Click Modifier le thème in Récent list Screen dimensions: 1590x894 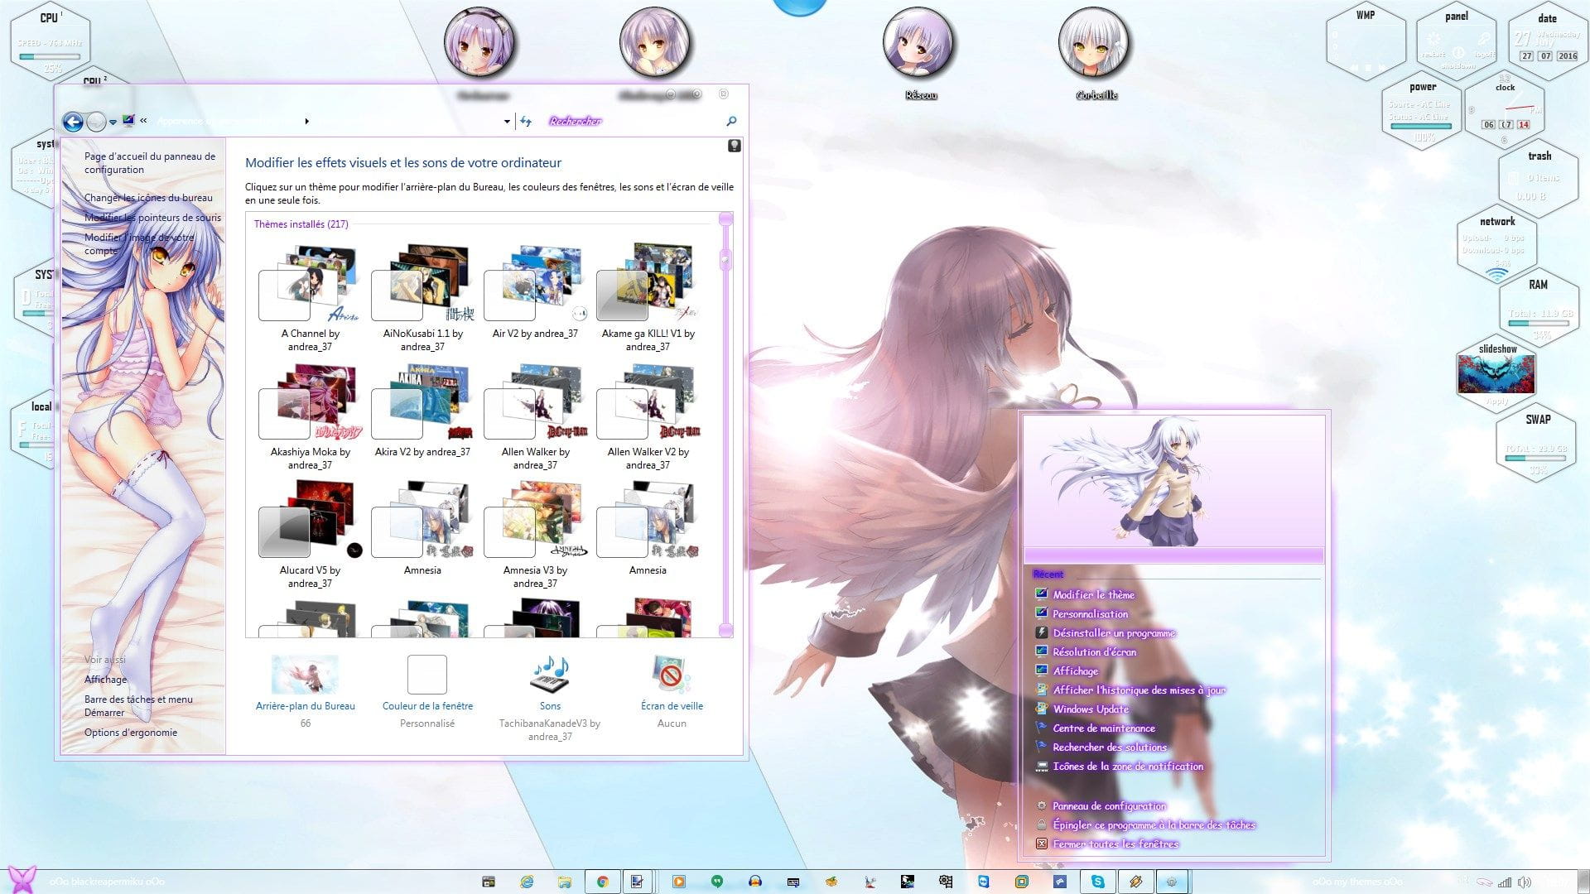point(1093,594)
